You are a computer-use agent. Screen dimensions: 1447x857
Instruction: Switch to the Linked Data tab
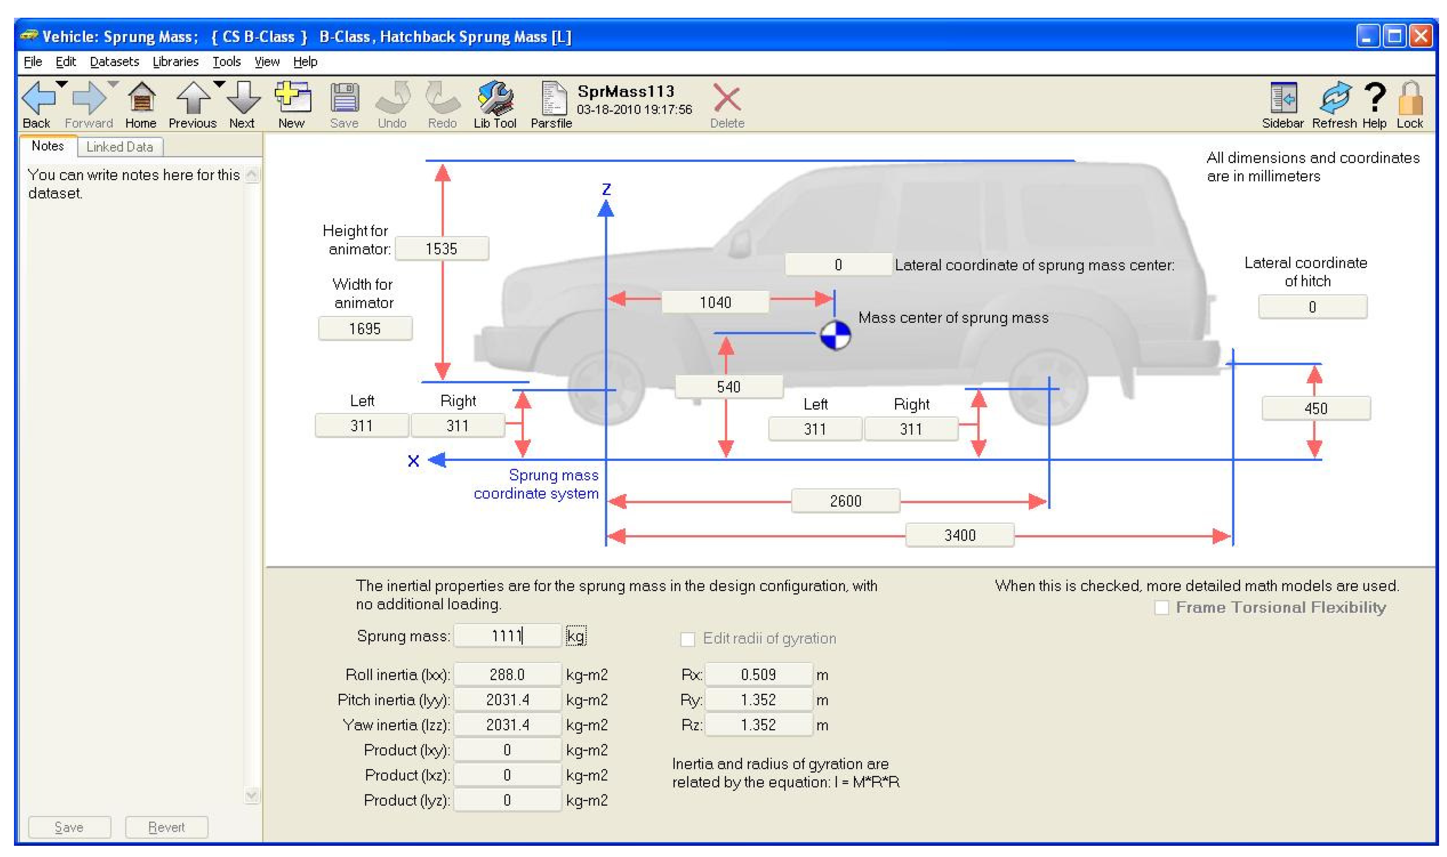[120, 147]
